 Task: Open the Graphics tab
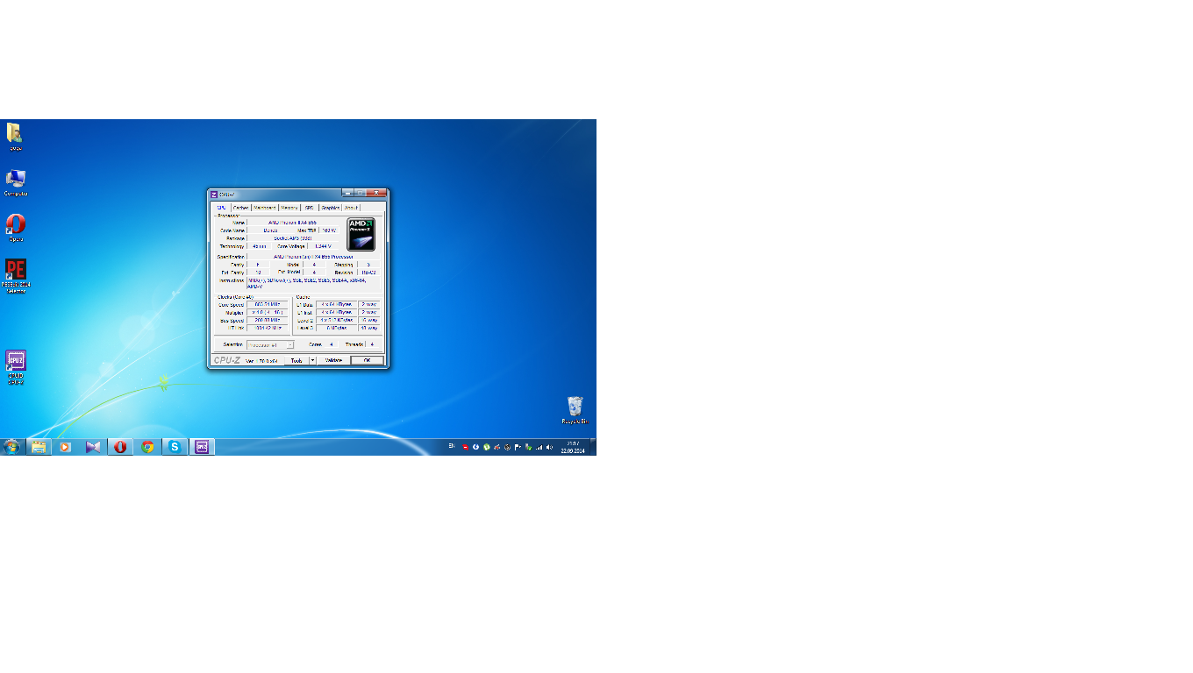coord(330,208)
